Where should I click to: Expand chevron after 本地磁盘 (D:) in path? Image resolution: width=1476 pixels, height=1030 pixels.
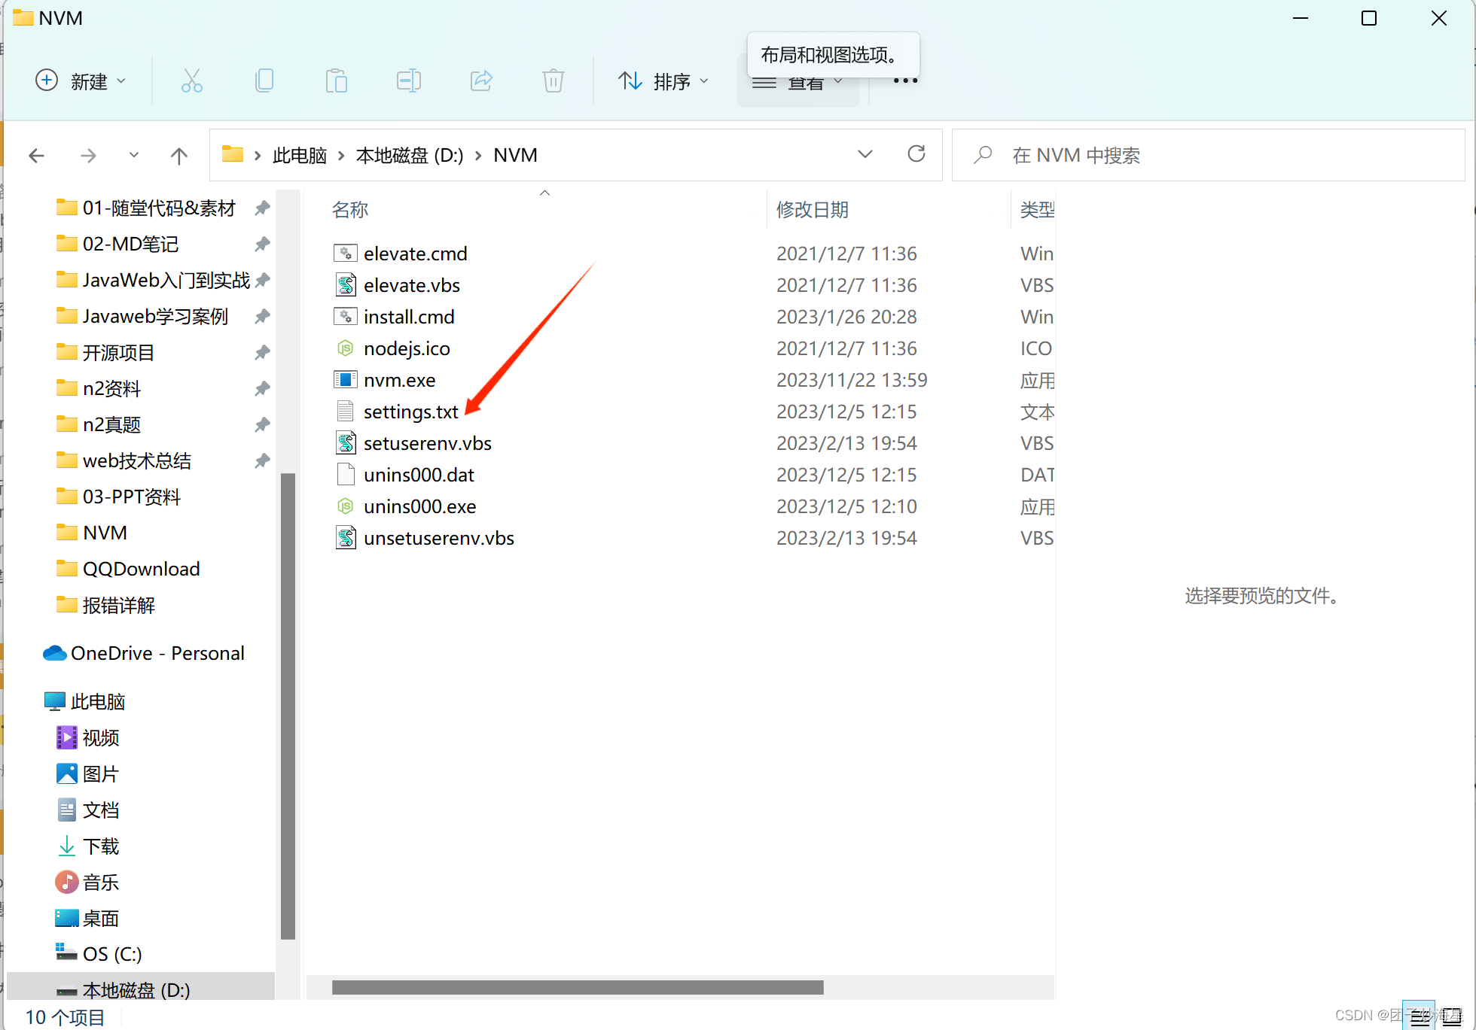point(478,156)
